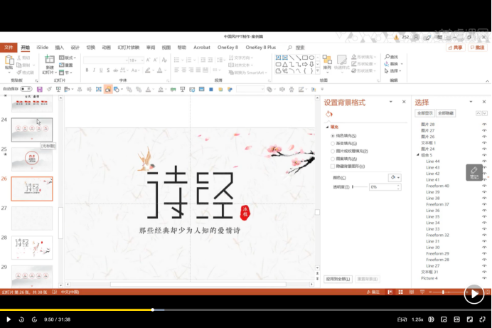
Task: Click the normal view icon in status bar
Action: pyautogui.click(x=390, y=292)
